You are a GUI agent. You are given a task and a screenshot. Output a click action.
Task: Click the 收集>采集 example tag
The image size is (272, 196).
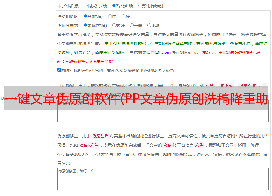click(89, 145)
